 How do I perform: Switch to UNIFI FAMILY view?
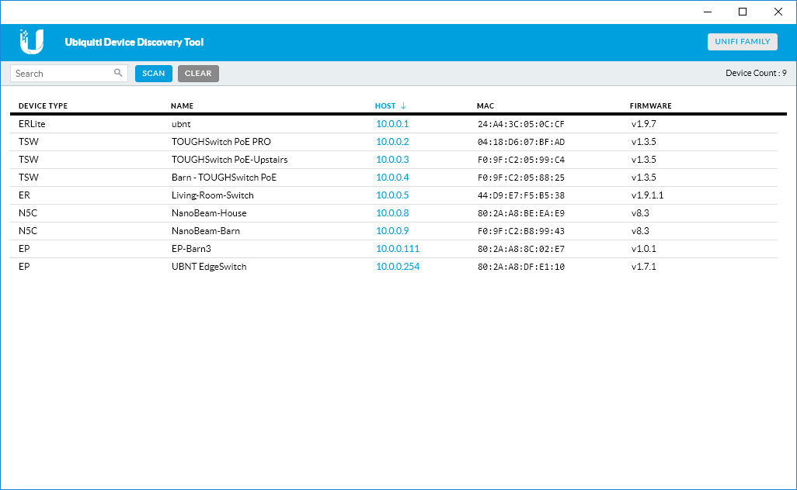(742, 42)
